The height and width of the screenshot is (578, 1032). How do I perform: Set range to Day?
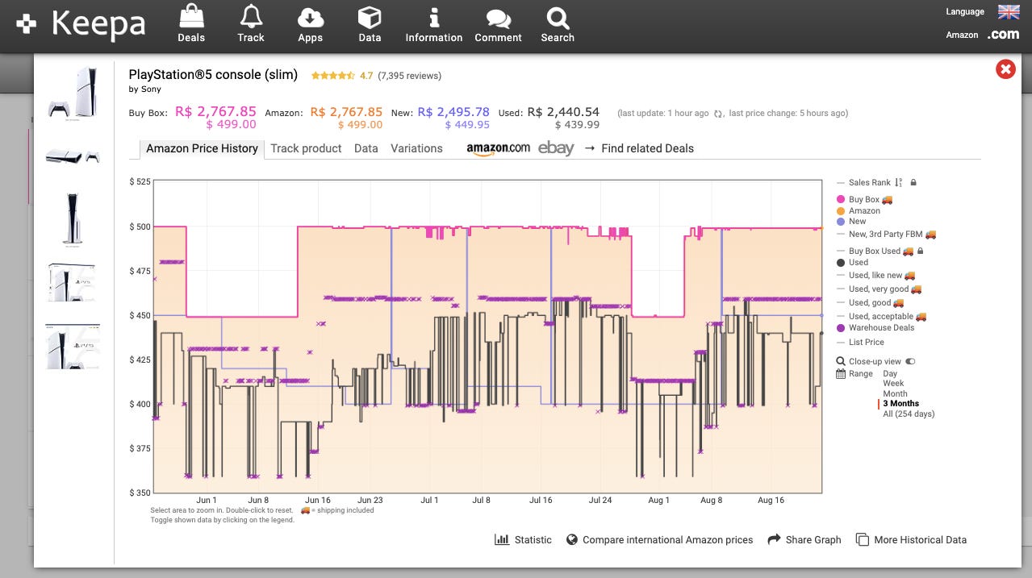click(x=890, y=374)
